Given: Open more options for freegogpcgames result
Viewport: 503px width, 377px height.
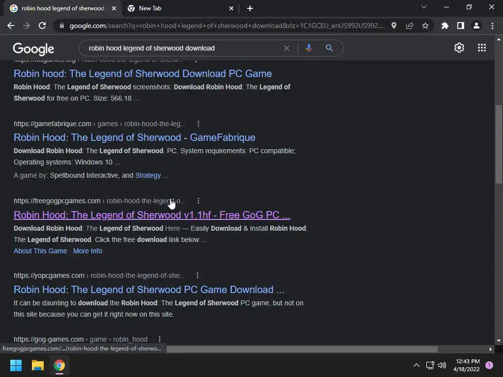Looking at the screenshot, I should coord(198,201).
